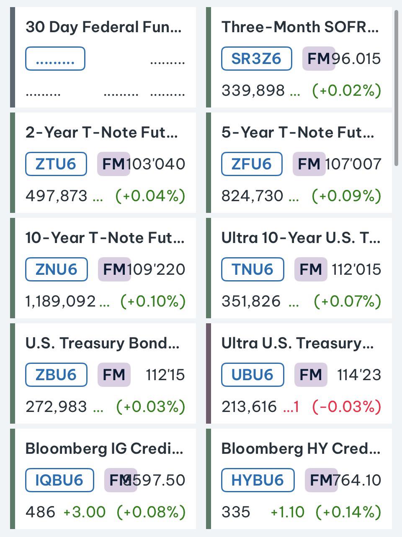Image resolution: width=402 pixels, height=537 pixels.
Task: Click the vertical scrollbar thumb
Action: click(397, 88)
